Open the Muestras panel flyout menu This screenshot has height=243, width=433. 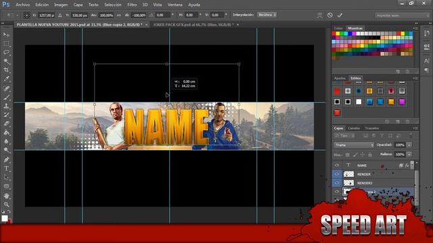pyautogui.click(x=415, y=28)
